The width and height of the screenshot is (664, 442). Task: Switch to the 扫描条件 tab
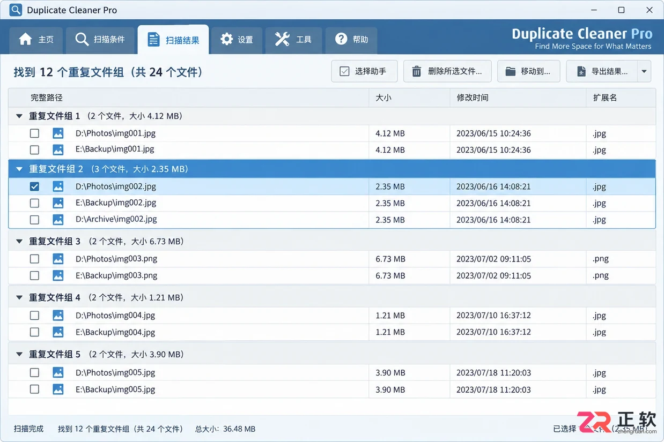coord(100,40)
